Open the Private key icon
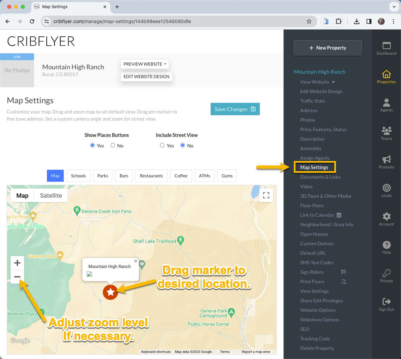 point(386,273)
